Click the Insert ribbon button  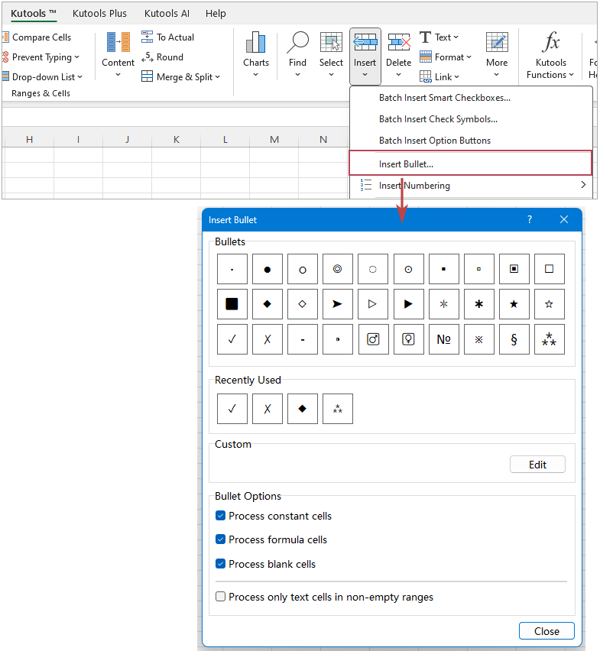click(x=365, y=55)
